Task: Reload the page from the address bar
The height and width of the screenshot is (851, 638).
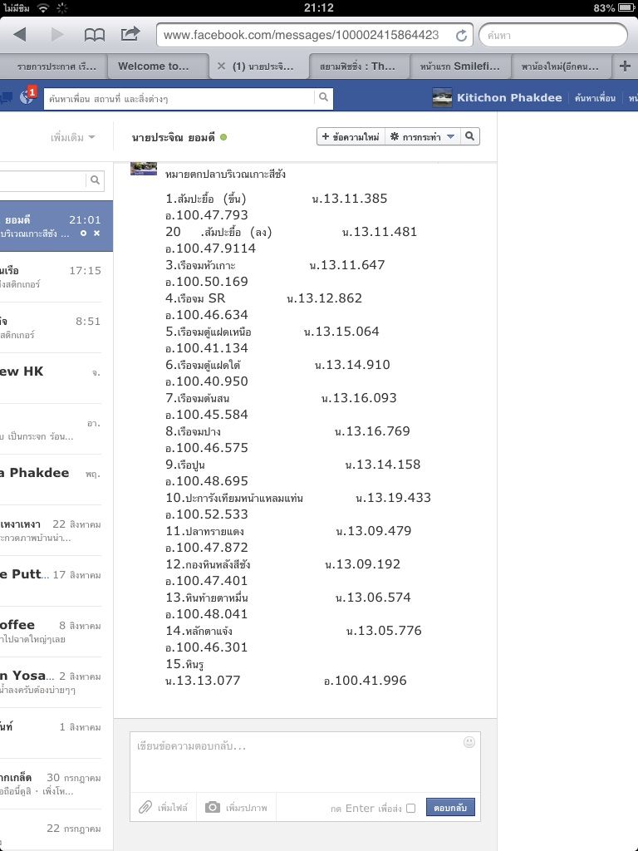Action: pos(461,35)
